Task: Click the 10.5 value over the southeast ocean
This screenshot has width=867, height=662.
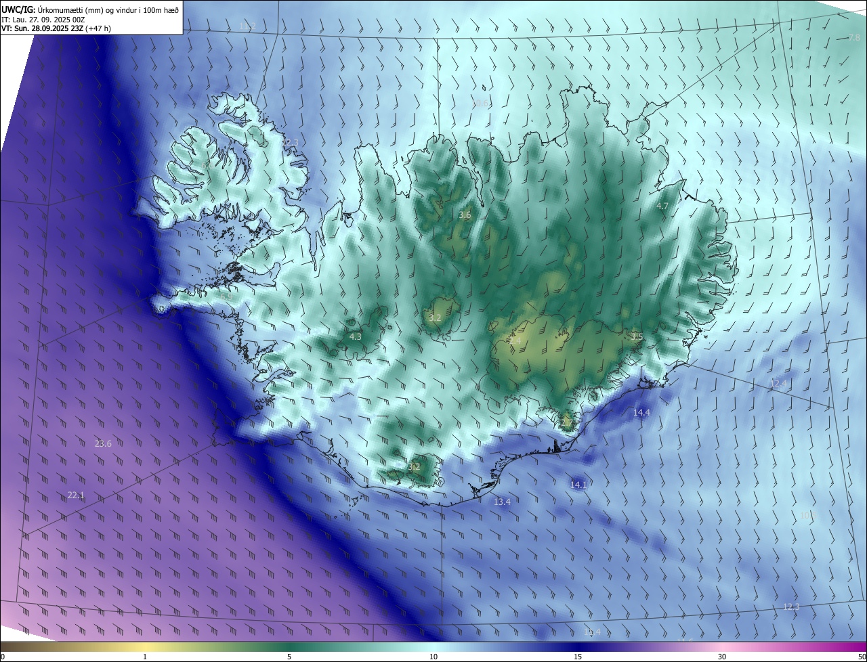Action: (809, 515)
